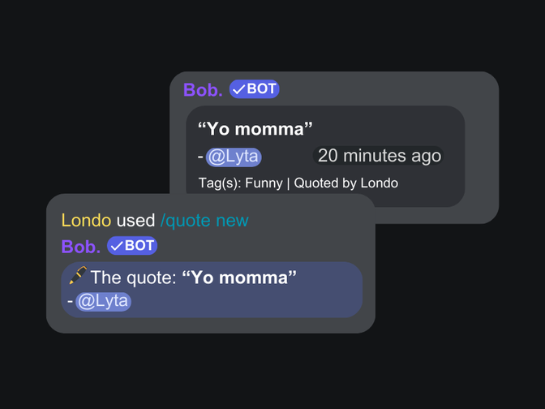This screenshot has height=409, width=545.
Task: Click the "20 minutes ago" timestamp
Action: pos(379,156)
